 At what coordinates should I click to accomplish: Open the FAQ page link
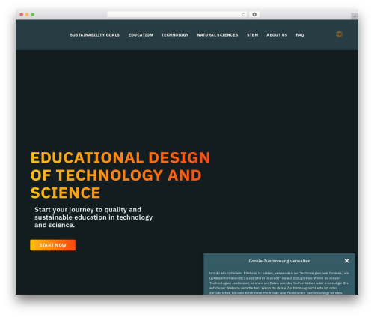pos(300,35)
